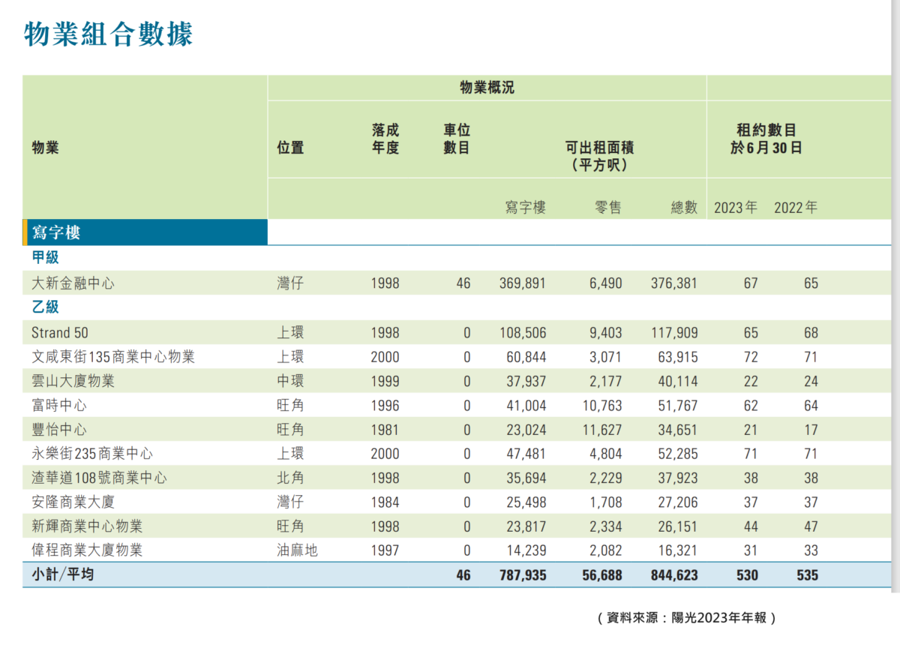Image resolution: width=900 pixels, height=672 pixels.
Task: Select the 寫字樓 section header row
Action: tap(55, 232)
